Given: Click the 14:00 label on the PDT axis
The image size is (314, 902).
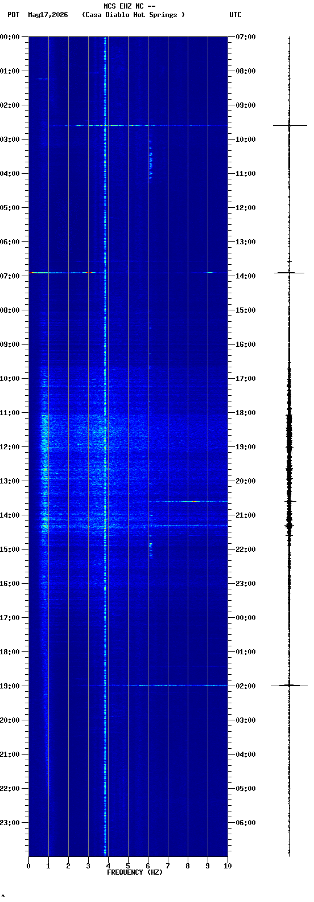Looking at the screenshot, I should coord(10,515).
